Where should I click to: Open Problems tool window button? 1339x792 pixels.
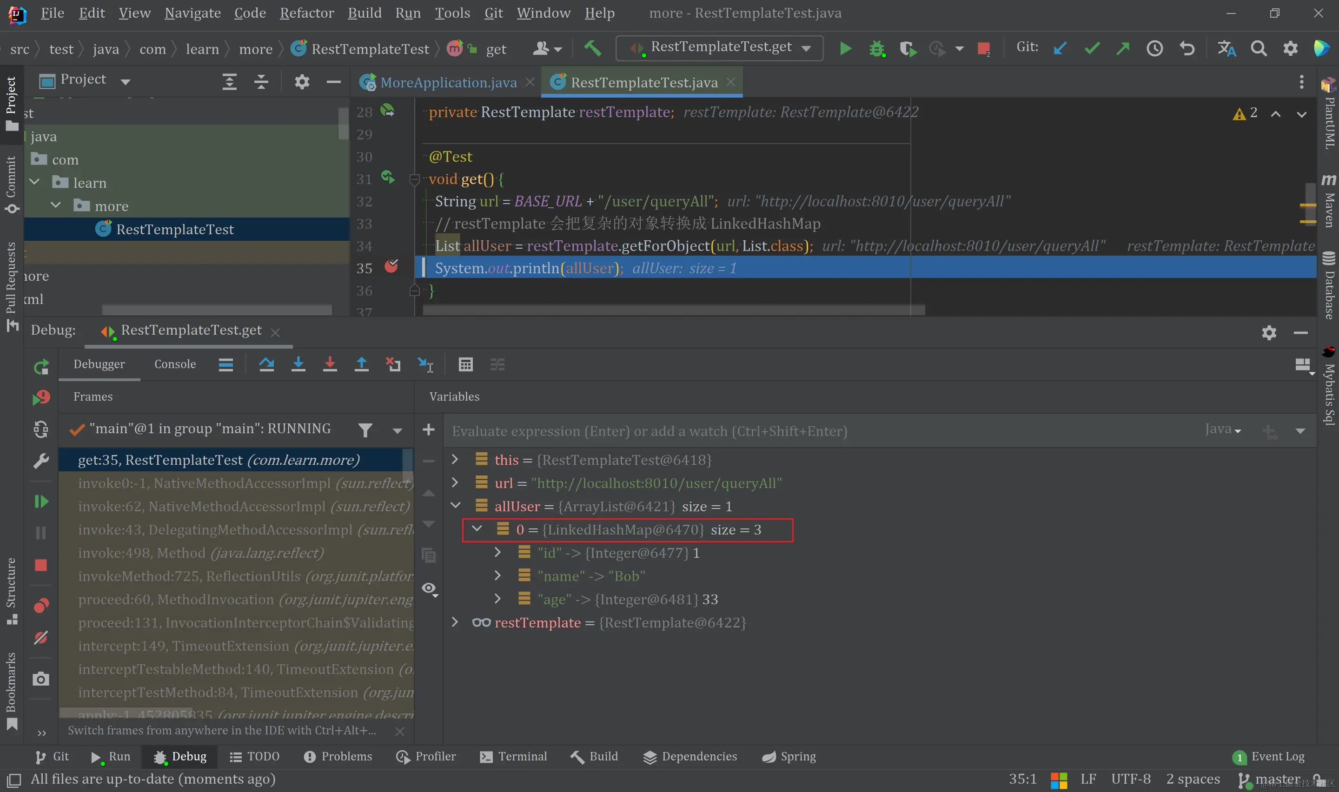338,756
